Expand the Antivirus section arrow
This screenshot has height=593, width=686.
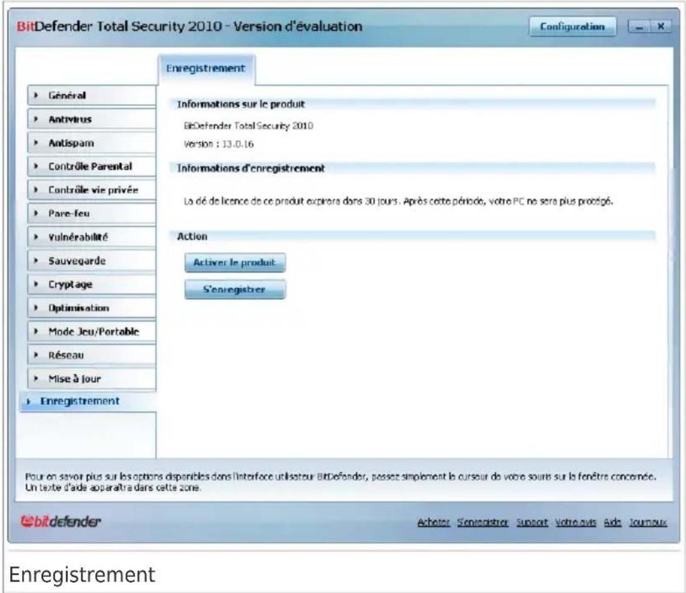click(36, 119)
